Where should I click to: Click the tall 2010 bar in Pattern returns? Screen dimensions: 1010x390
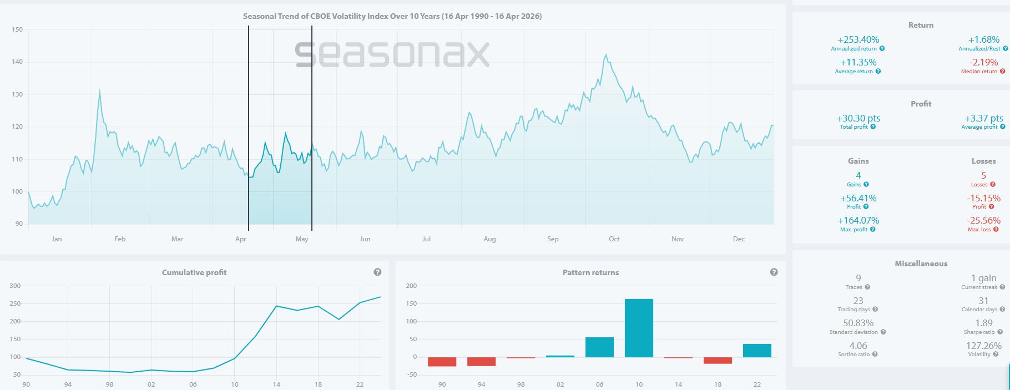point(639,328)
